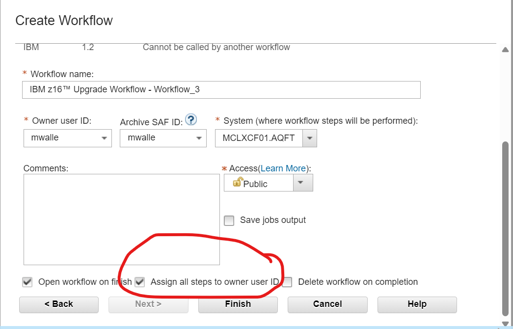The height and width of the screenshot is (329, 513).
Task: Uncheck Assign all steps to owner user ID
Action: (x=139, y=282)
